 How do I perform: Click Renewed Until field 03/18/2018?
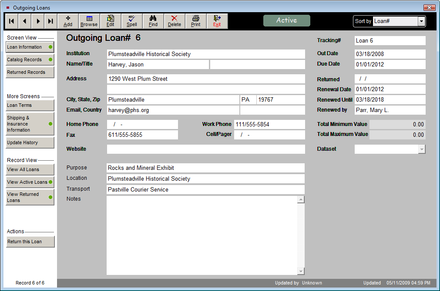(390, 100)
